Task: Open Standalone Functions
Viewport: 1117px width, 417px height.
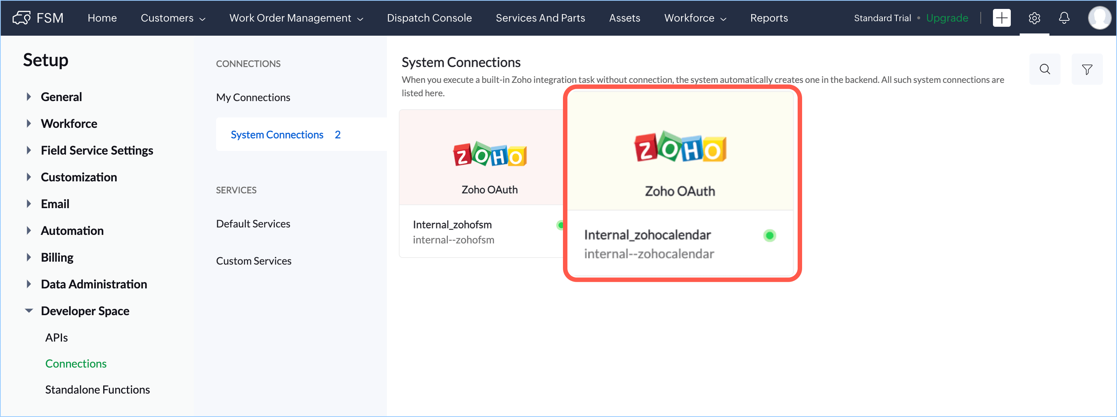Action: click(98, 389)
